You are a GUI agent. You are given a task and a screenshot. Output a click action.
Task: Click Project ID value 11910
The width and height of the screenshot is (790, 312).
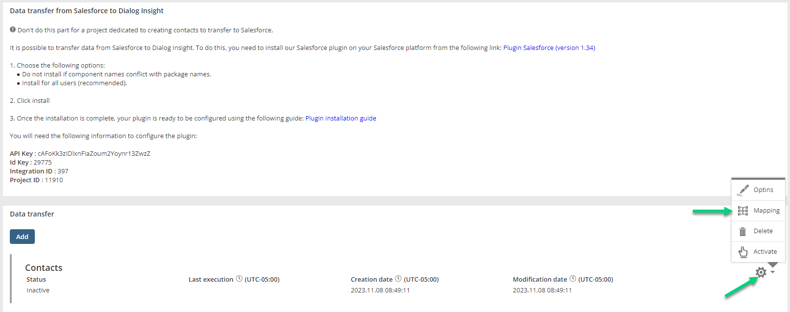(53, 180)
